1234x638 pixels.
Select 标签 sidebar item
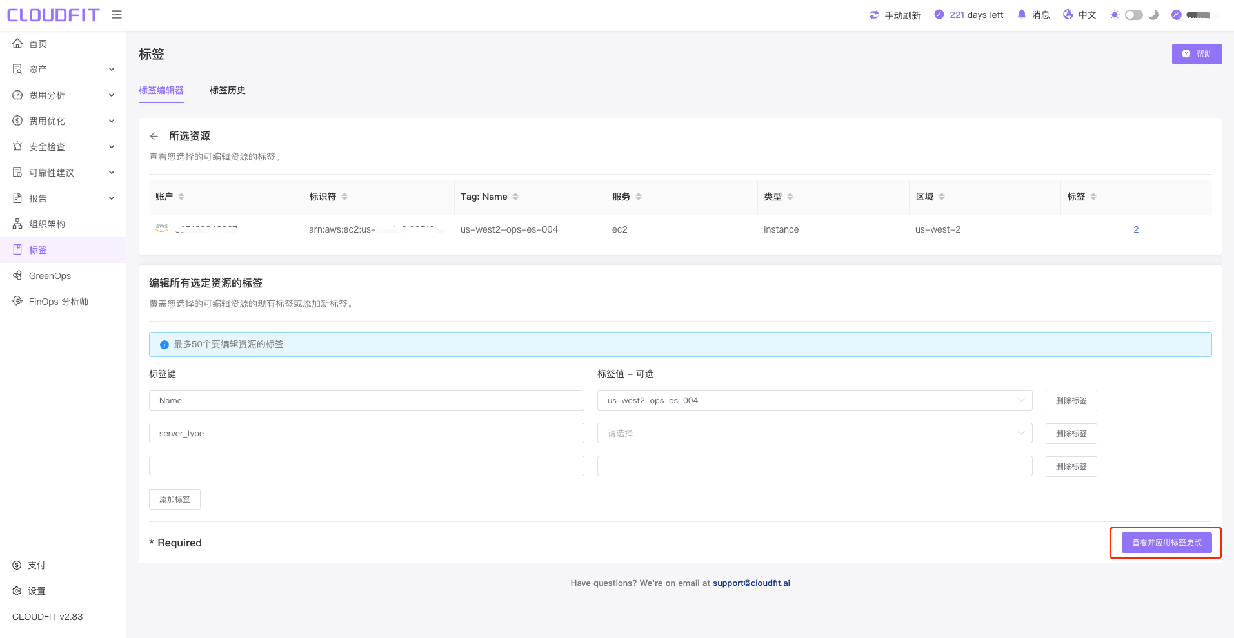[x=63, y=250]
